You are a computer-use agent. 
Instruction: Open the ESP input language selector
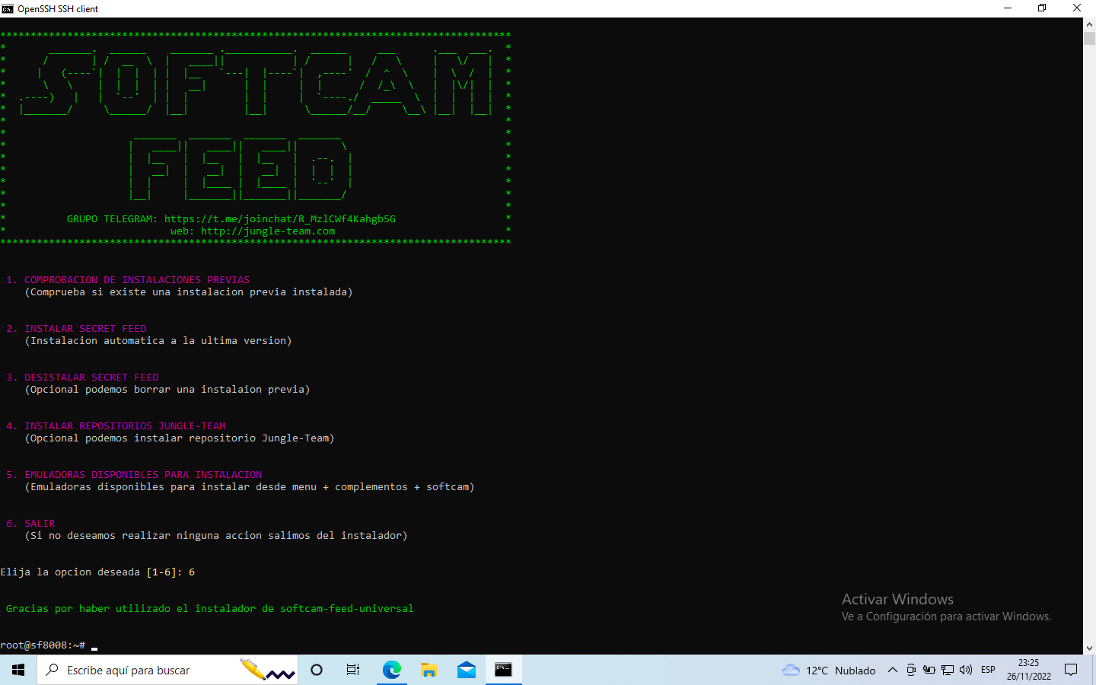click(x=988, y=670)
